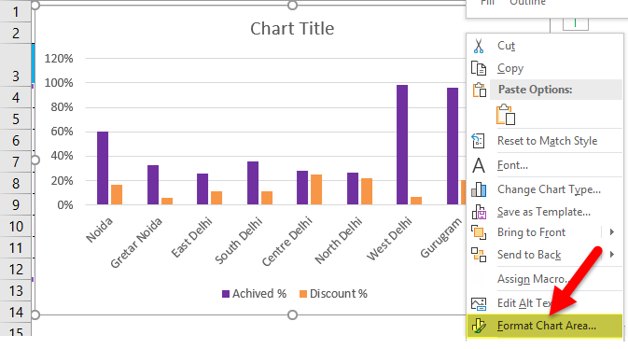
Task: Open the Font... dialog entry
Action: click(x=512, y=165)
